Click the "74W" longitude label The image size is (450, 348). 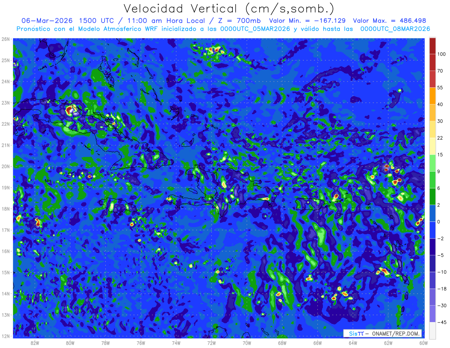point(176,343)
